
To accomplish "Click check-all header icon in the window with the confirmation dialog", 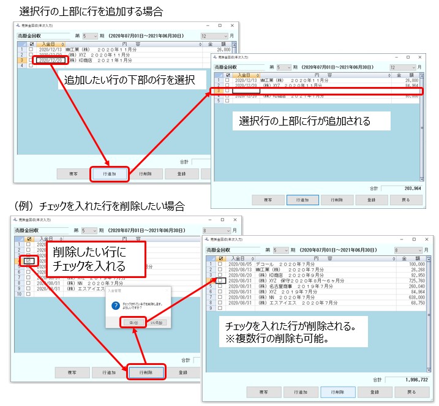I will pos(29,239).
